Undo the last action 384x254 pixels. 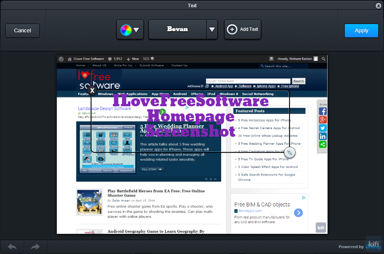coord(12,247)
